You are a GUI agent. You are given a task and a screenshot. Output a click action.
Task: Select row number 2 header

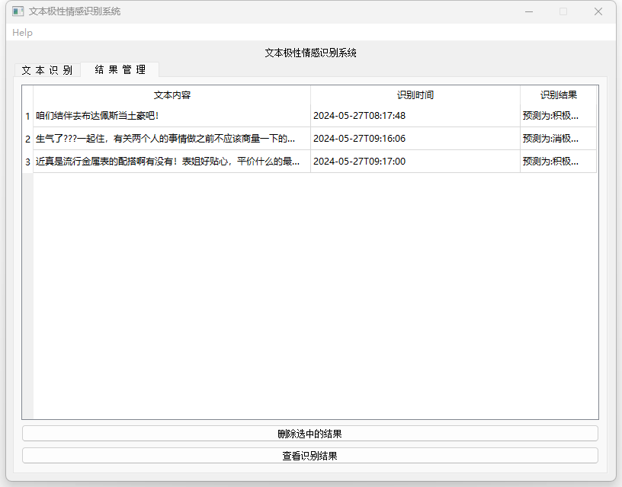tap(27, 139)
